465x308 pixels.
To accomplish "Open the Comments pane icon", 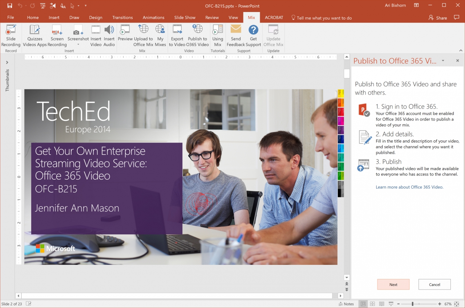I will [x=457, y=17].
